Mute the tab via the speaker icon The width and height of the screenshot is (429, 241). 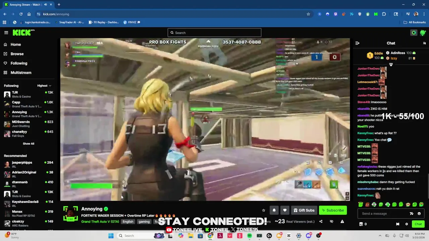pyautogui.click(x=45, y=5)
